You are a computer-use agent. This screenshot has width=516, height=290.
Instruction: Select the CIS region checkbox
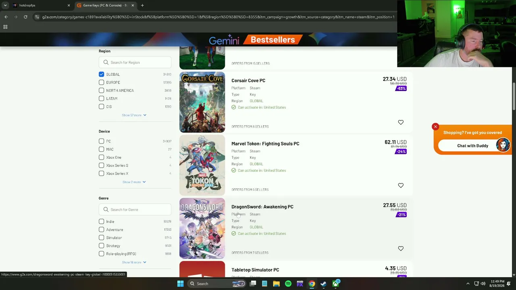click(102, 107)
